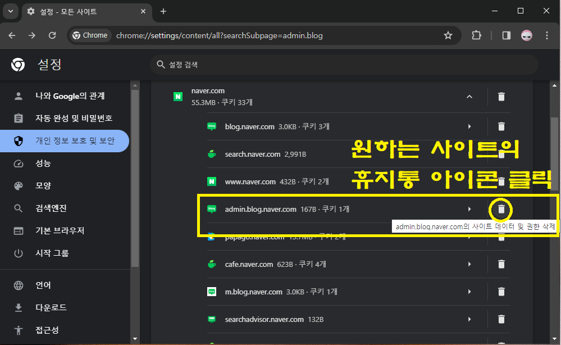Expand admin.blog.naver.com details arrow
The height and width of the screenshot is (345, 561).
[x=469, y=209]
